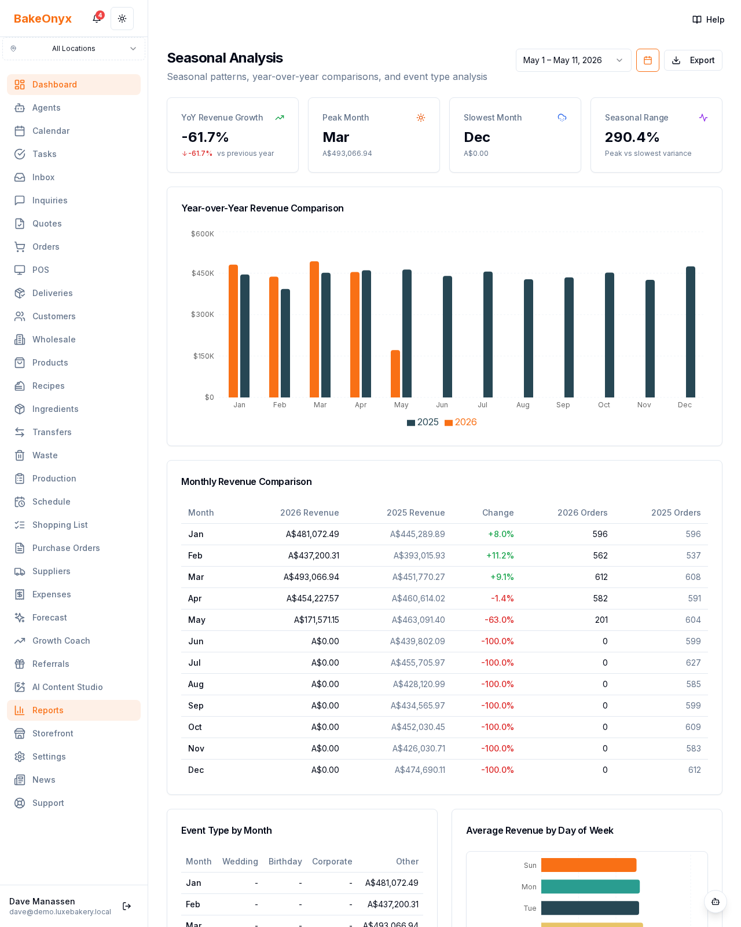
Task: Open the Wholesale building icon
Action: (20, 340)
